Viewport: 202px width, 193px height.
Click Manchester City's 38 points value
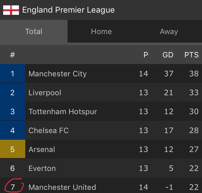194,74
